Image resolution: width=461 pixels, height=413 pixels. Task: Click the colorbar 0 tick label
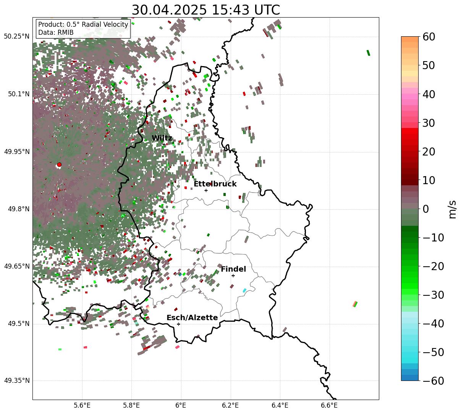[425, 209]
